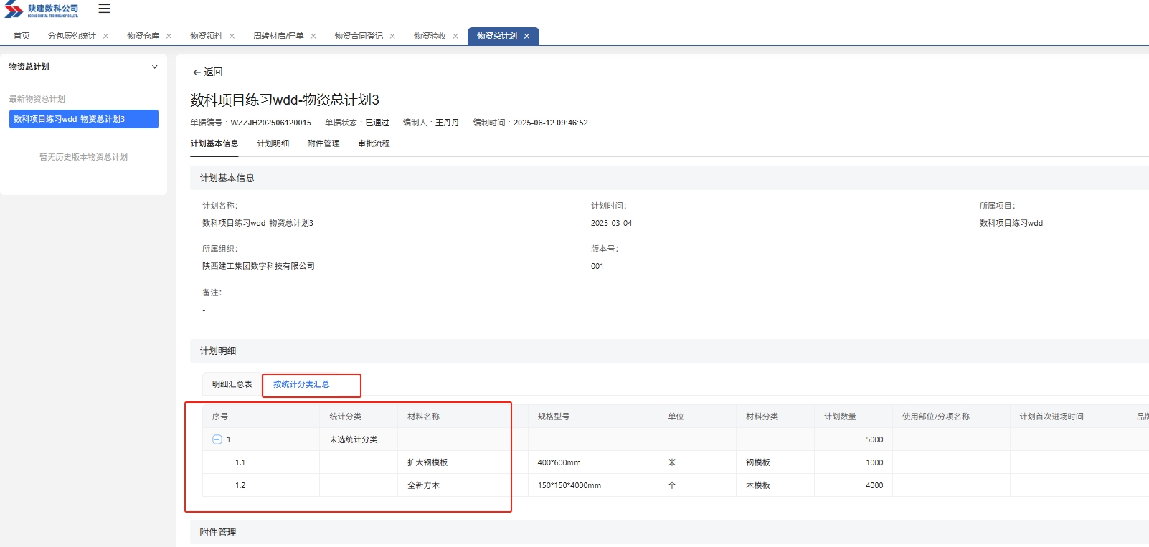The height and width of the screenshot is (547, 1149).
Task: Close the 物资合同登记 tab
Action: [392, 36]
